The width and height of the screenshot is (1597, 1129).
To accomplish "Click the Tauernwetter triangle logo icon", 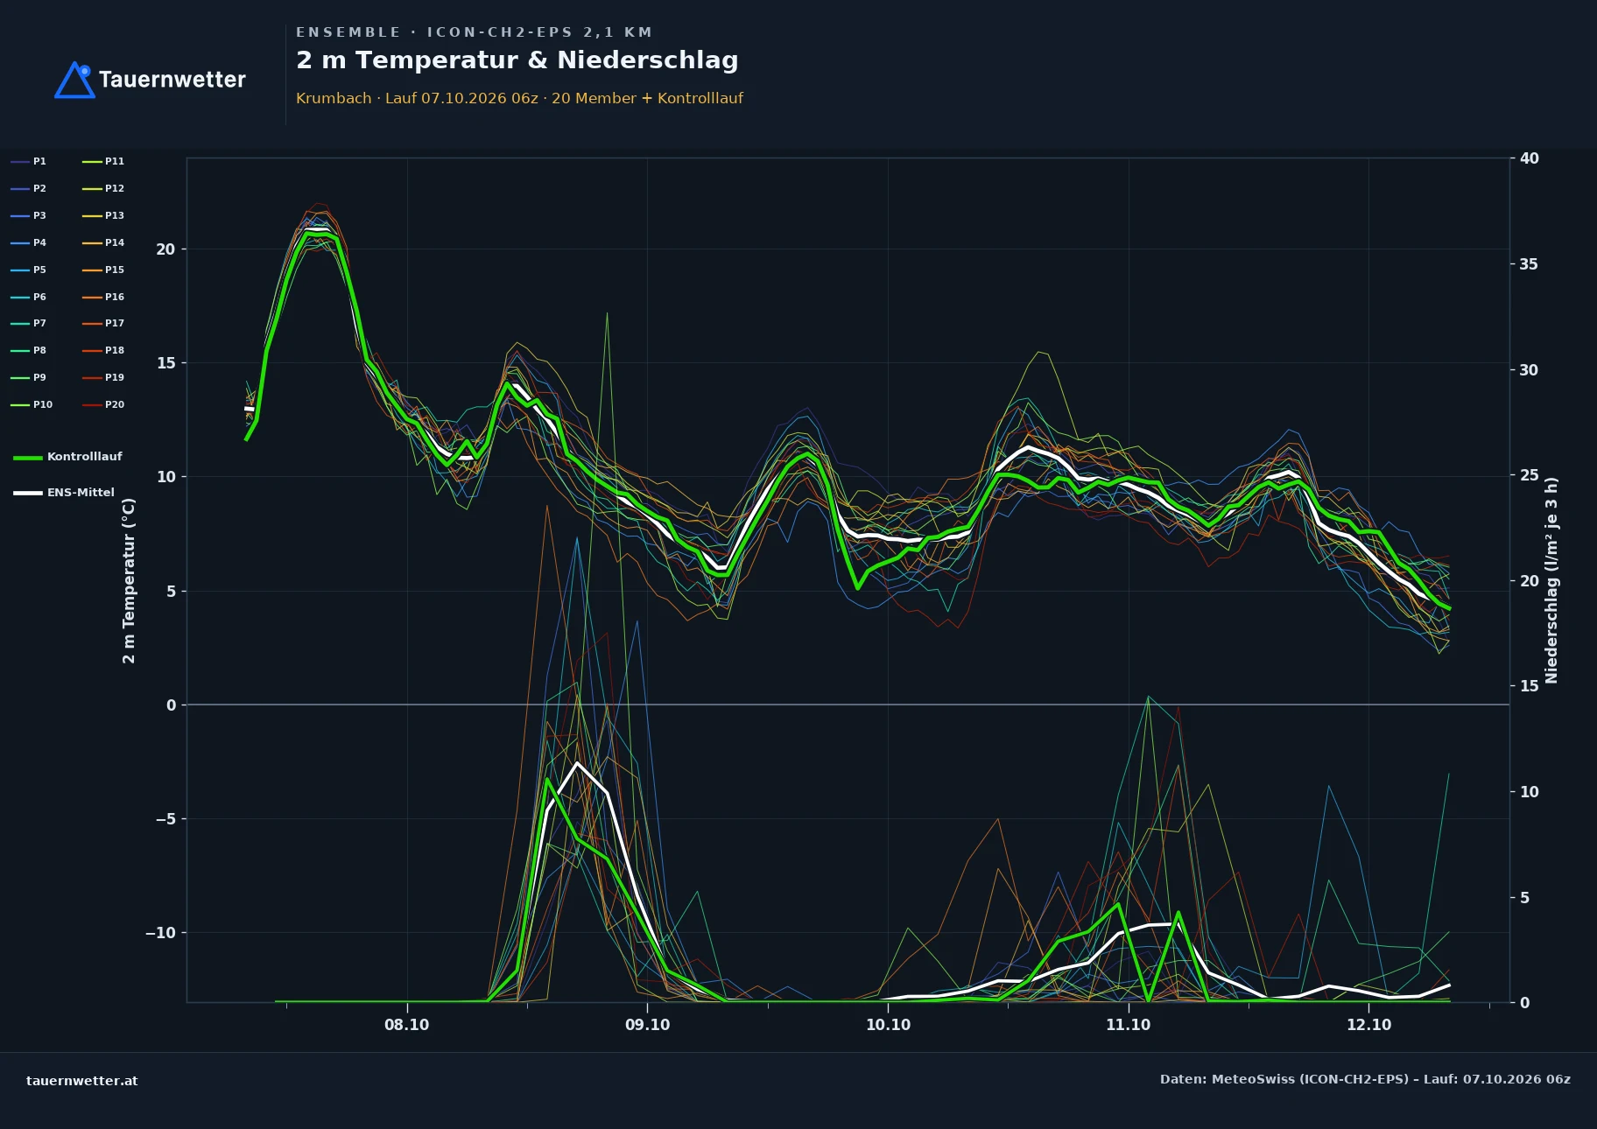I will click(x=74, y=80).
